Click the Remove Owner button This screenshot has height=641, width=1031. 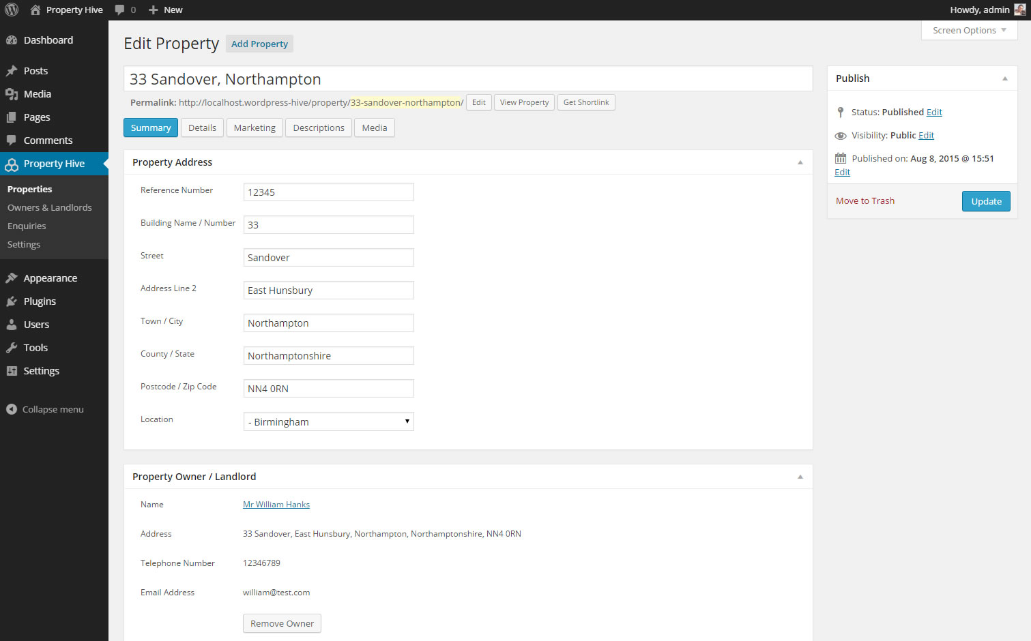pyautogui.click(x=282, y=623)
